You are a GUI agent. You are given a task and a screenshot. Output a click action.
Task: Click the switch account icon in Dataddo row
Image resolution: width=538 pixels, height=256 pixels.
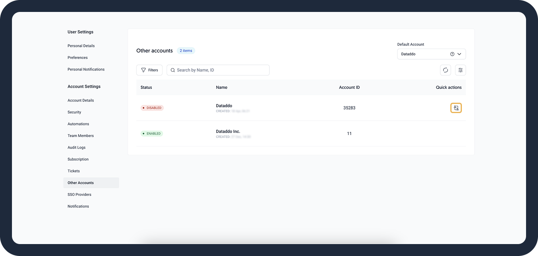(456, 108)
